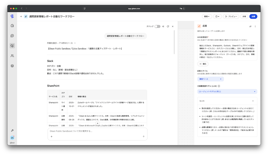This screenshot has height=155, width=268.
Task: Click the scroll-down arrow above chat input
Action: tap(97, 123)
